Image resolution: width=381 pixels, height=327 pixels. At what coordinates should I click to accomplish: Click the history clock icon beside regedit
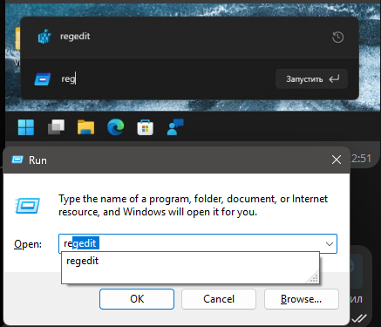[337, 37]
